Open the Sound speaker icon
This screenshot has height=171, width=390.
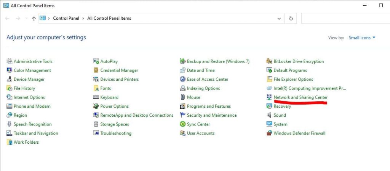[x=269, y=115]
